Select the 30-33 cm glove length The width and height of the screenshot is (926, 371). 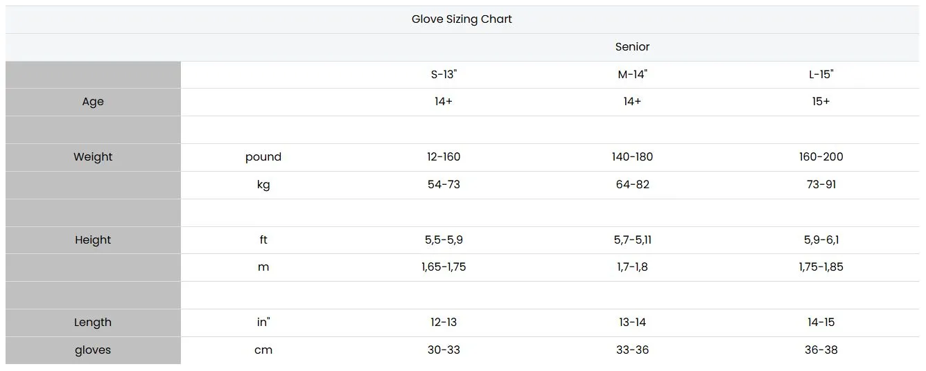(444, 350)
